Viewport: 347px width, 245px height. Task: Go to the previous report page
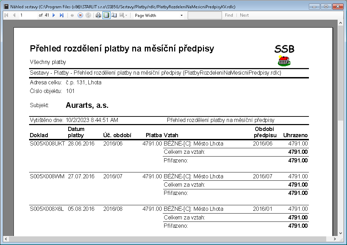[x=14, y=15]
